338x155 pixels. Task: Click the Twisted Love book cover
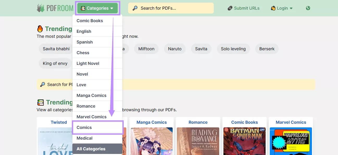[x=55, y=141]
